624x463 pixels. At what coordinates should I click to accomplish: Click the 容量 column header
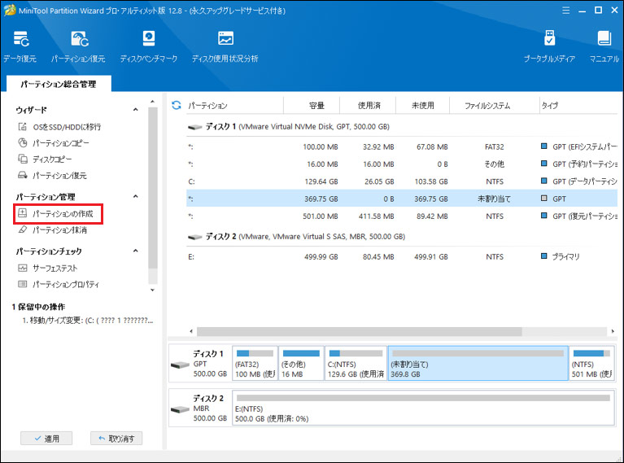pos(312,106)
